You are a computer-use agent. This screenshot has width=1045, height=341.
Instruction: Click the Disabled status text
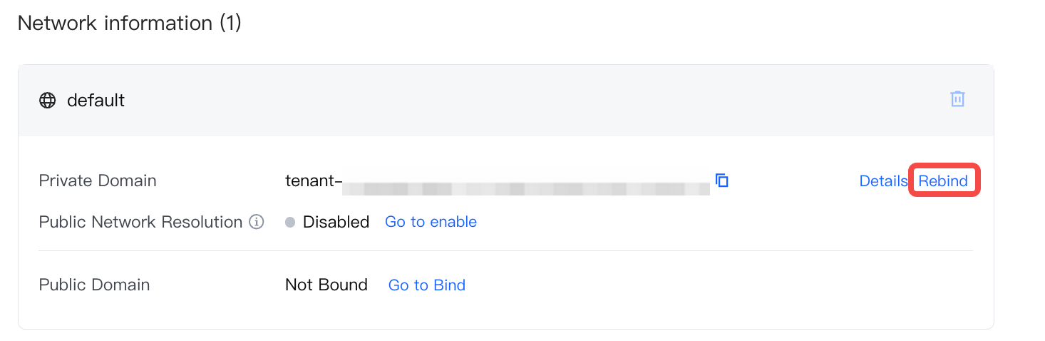336,222
